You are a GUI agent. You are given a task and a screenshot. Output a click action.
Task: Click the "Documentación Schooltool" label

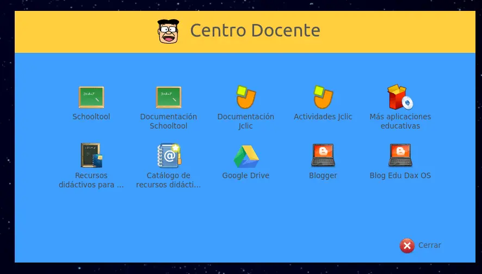coord(169,121)
